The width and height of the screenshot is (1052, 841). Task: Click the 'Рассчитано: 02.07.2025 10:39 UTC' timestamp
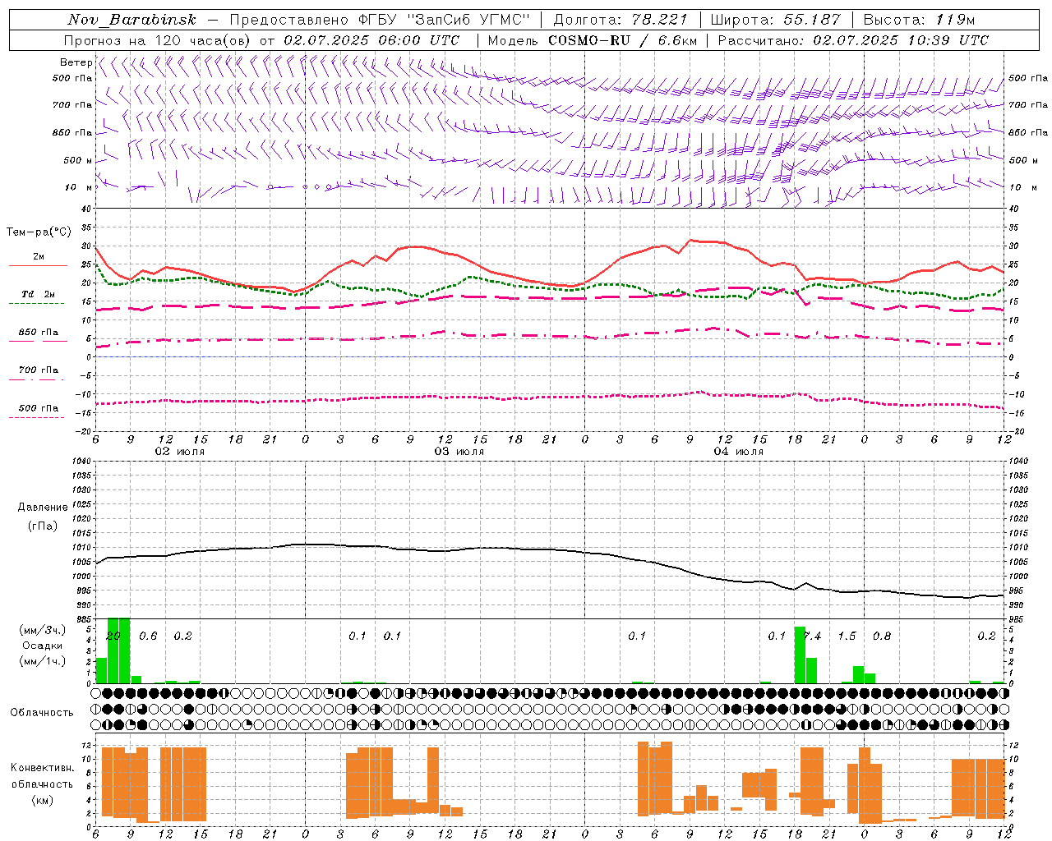coord(853,40)
